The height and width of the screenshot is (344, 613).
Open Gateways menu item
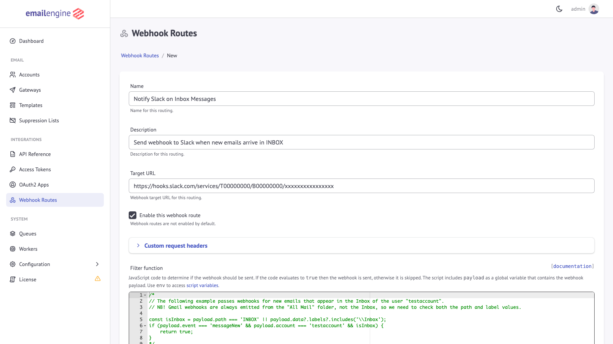click(55, 90)
